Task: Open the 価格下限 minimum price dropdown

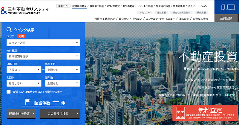Action: click(x=24, y=70)
